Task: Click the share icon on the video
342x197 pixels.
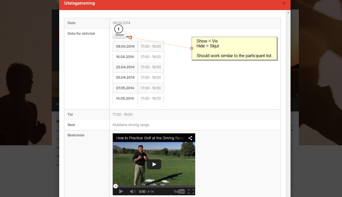Action: click(x=190, y=138)
